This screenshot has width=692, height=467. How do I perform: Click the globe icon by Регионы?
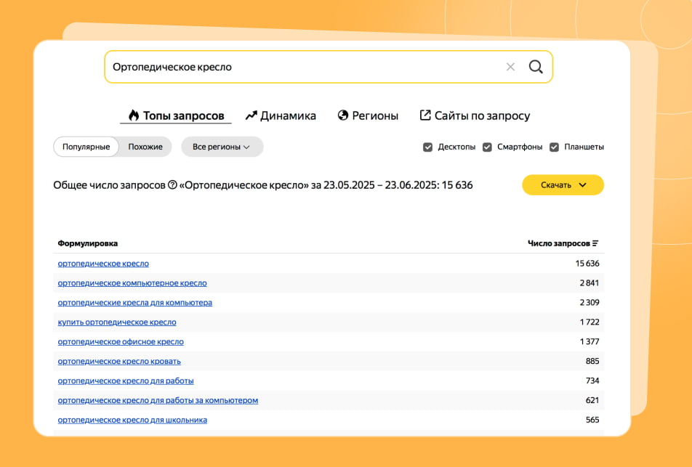coord(343,115)
